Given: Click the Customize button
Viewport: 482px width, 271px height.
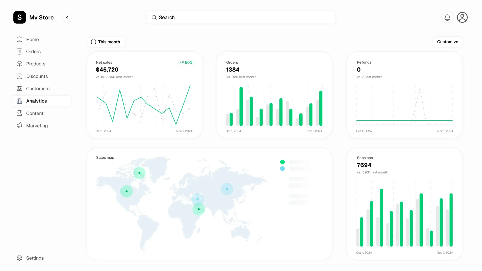Looking at the screenshot, I should click(447, 42).
